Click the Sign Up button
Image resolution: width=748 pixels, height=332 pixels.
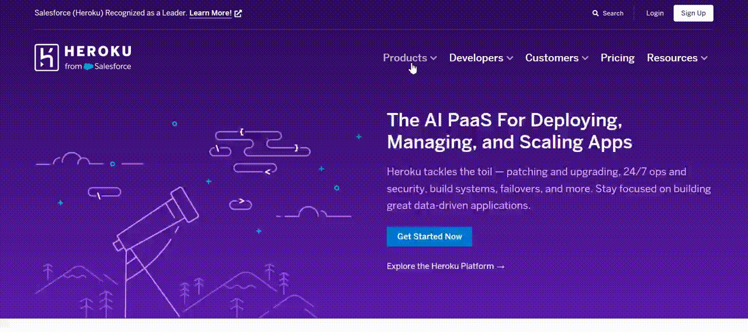click(x=693, y=13)
